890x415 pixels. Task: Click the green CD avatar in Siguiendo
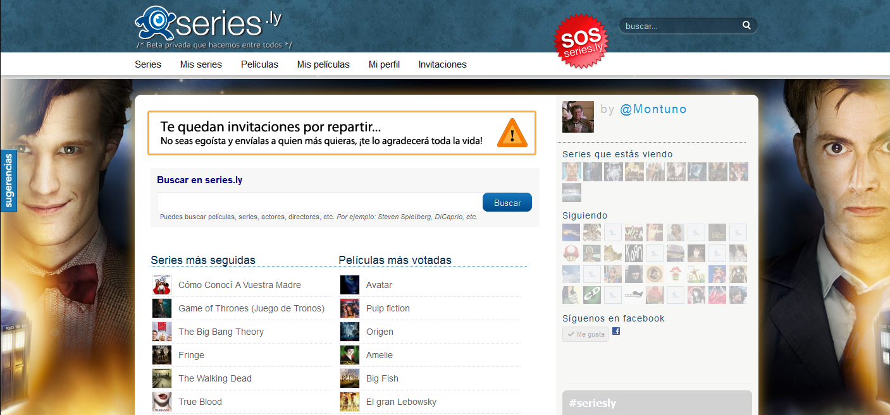[592, 295]
